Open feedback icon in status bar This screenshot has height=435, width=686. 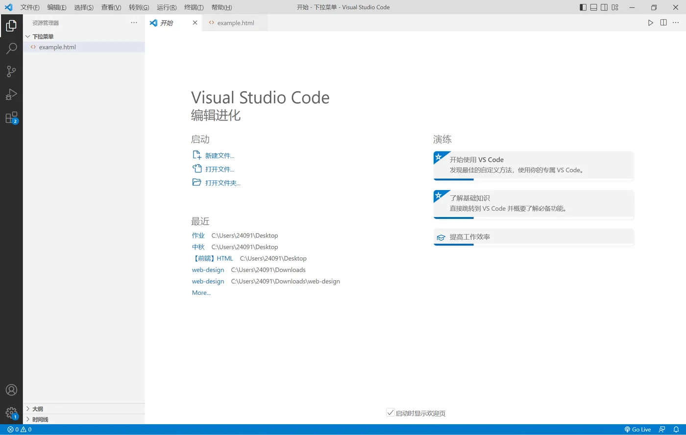662,430
